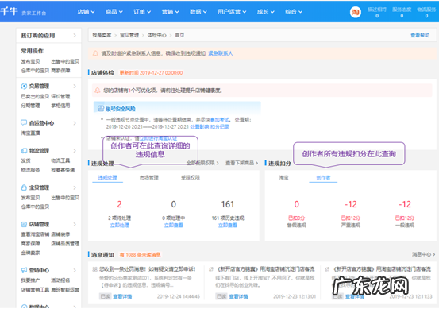
Task: Click the 扣分记录 link
Action: pos(220,127)
